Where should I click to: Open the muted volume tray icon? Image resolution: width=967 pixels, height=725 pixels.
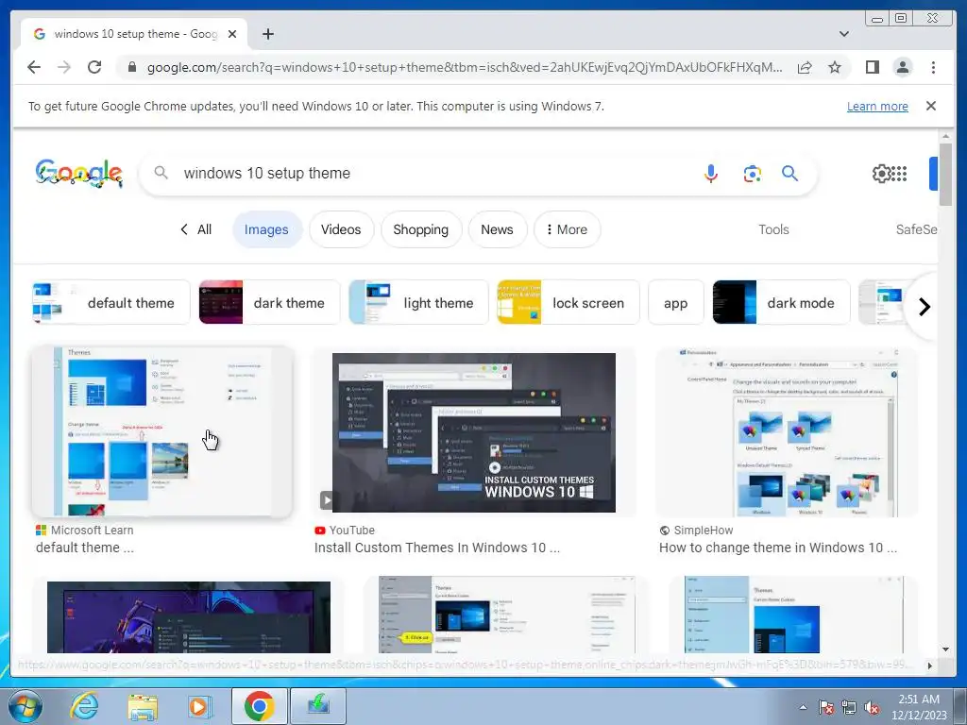click(872, 707)
